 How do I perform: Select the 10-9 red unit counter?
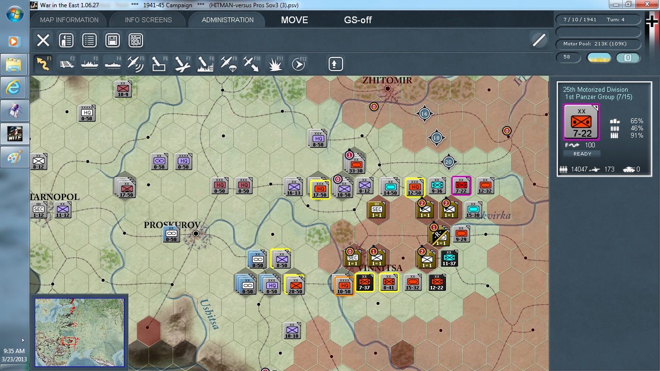coord(123,89)
